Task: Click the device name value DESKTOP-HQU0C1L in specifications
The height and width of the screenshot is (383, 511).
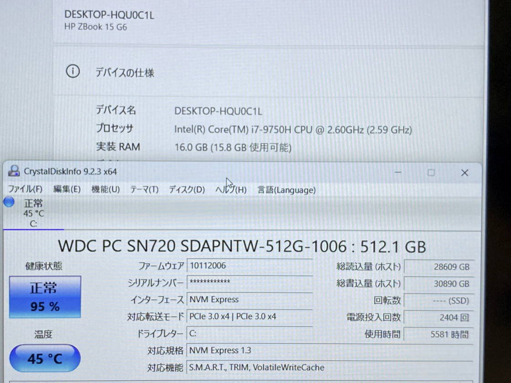Action: click(x=218, y=111)
